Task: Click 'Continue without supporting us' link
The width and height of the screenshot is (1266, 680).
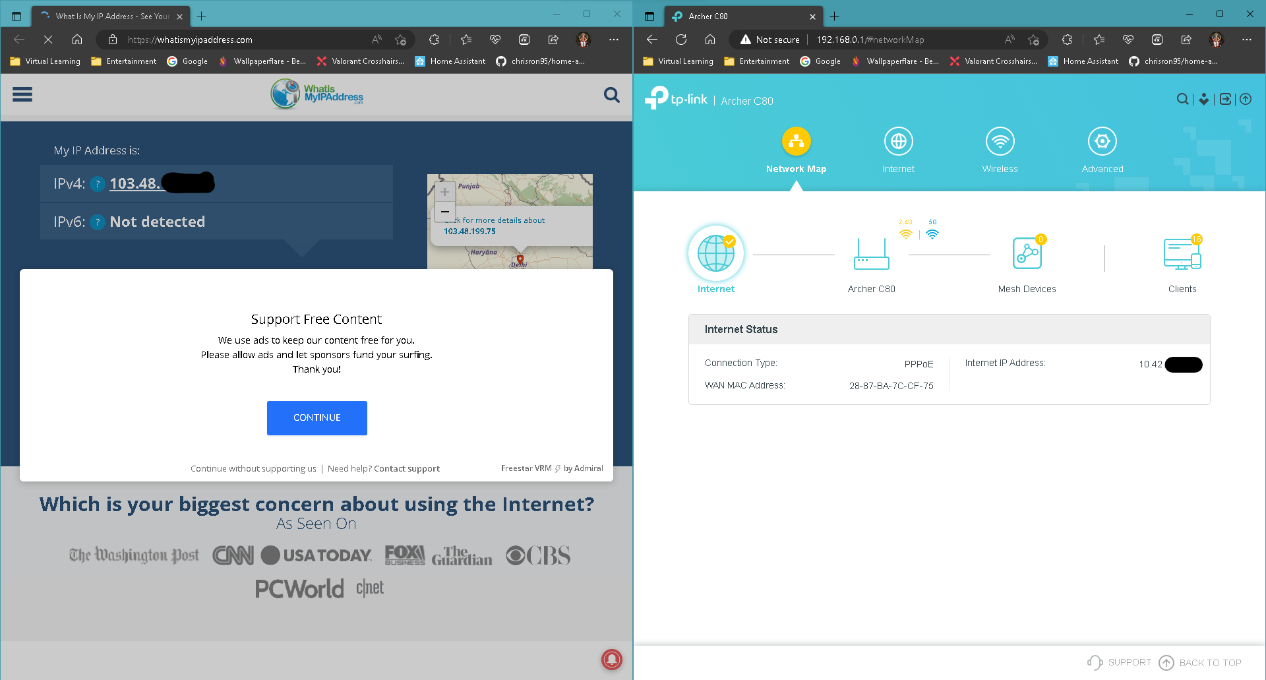Action: coord(253,469)
